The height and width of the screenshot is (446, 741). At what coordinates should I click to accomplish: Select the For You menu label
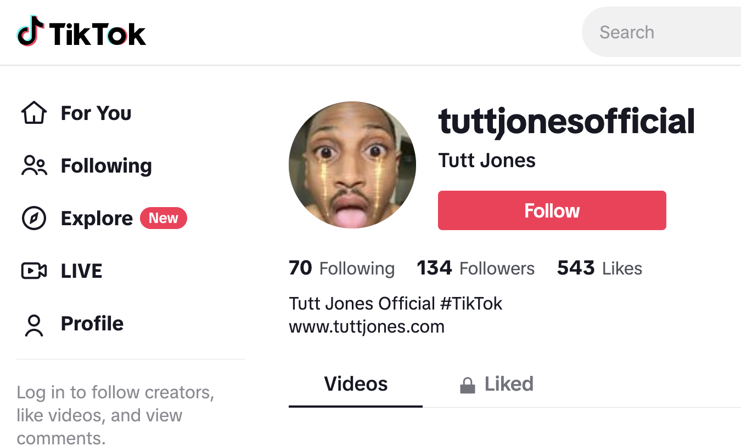pyautogui.click(x=96, y=113)
